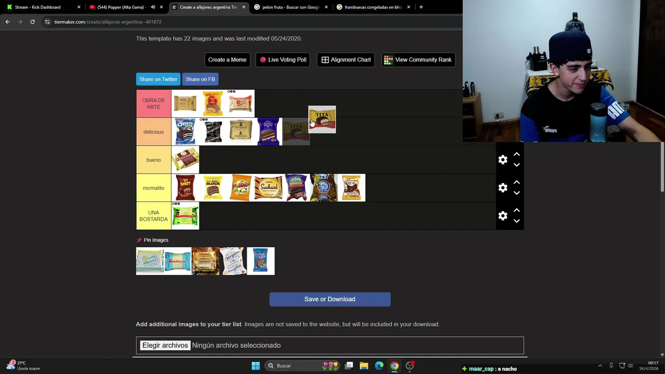This screenshot has height=374, width=665.
Task: Open the Windows Start menu
Action: pyautogui.click(x=256, y=366)
